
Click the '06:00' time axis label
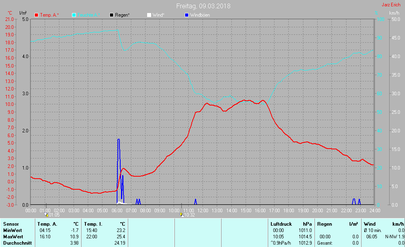tap(117, 210)
